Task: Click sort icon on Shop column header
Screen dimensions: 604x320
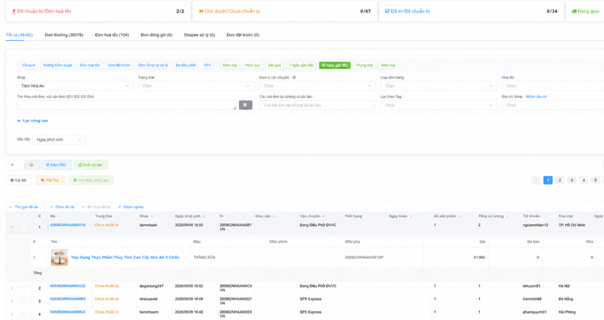Action: pos(151,216)
